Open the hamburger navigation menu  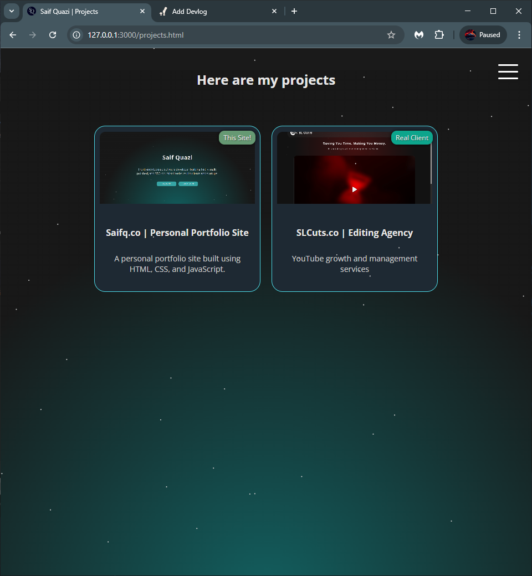[508, 72]
